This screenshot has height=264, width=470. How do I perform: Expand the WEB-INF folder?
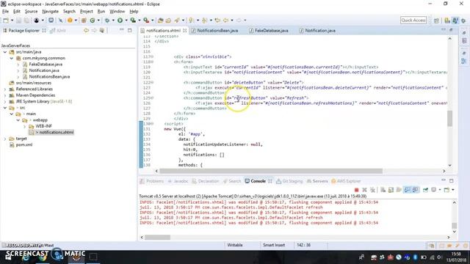point(24,126)
